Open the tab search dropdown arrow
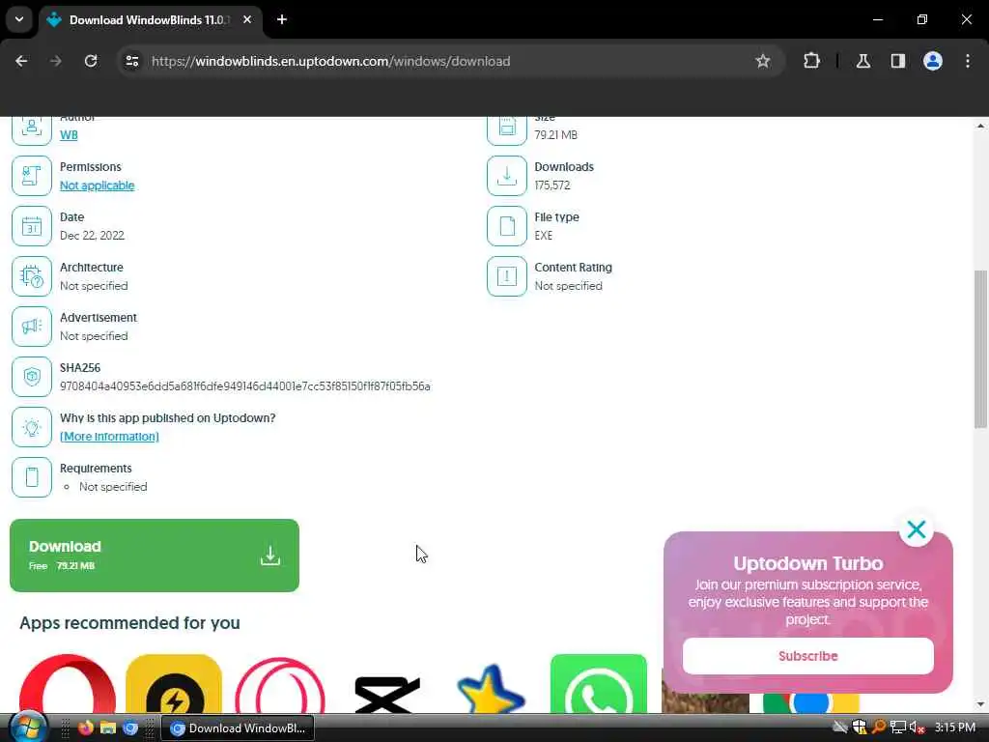This screenshot has height=742, width=989. [x=19, y=19]
